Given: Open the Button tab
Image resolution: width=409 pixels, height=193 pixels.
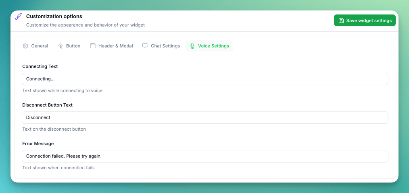Looking at the screenshot, I should (x=69, y=46).
